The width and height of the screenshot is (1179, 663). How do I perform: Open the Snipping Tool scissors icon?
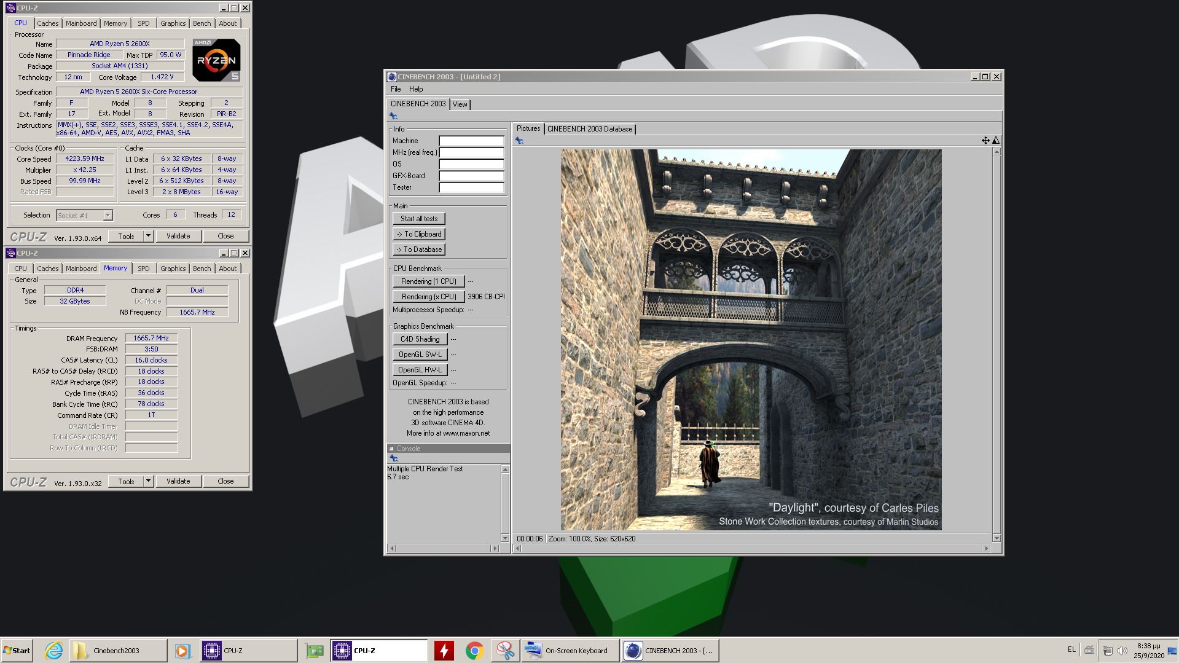click(505, 651)
